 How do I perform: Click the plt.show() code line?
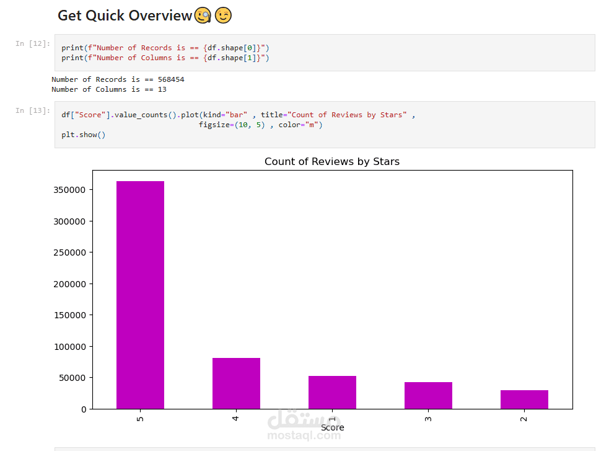click(83, 135)
